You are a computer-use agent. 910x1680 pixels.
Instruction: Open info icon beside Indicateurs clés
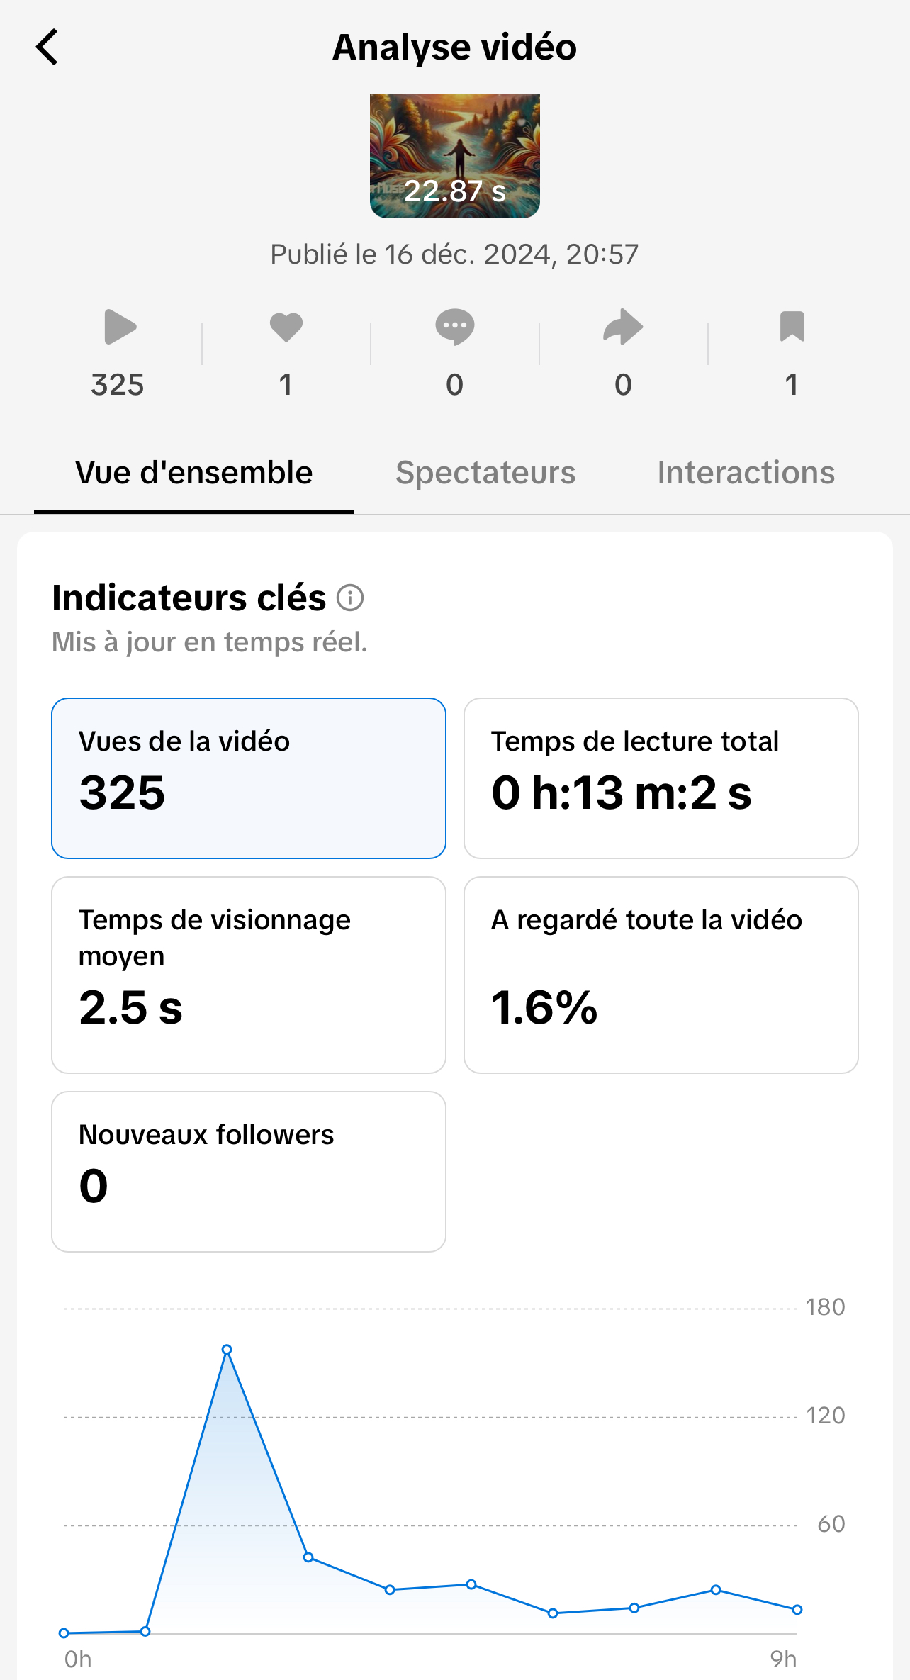pos(350,598)
